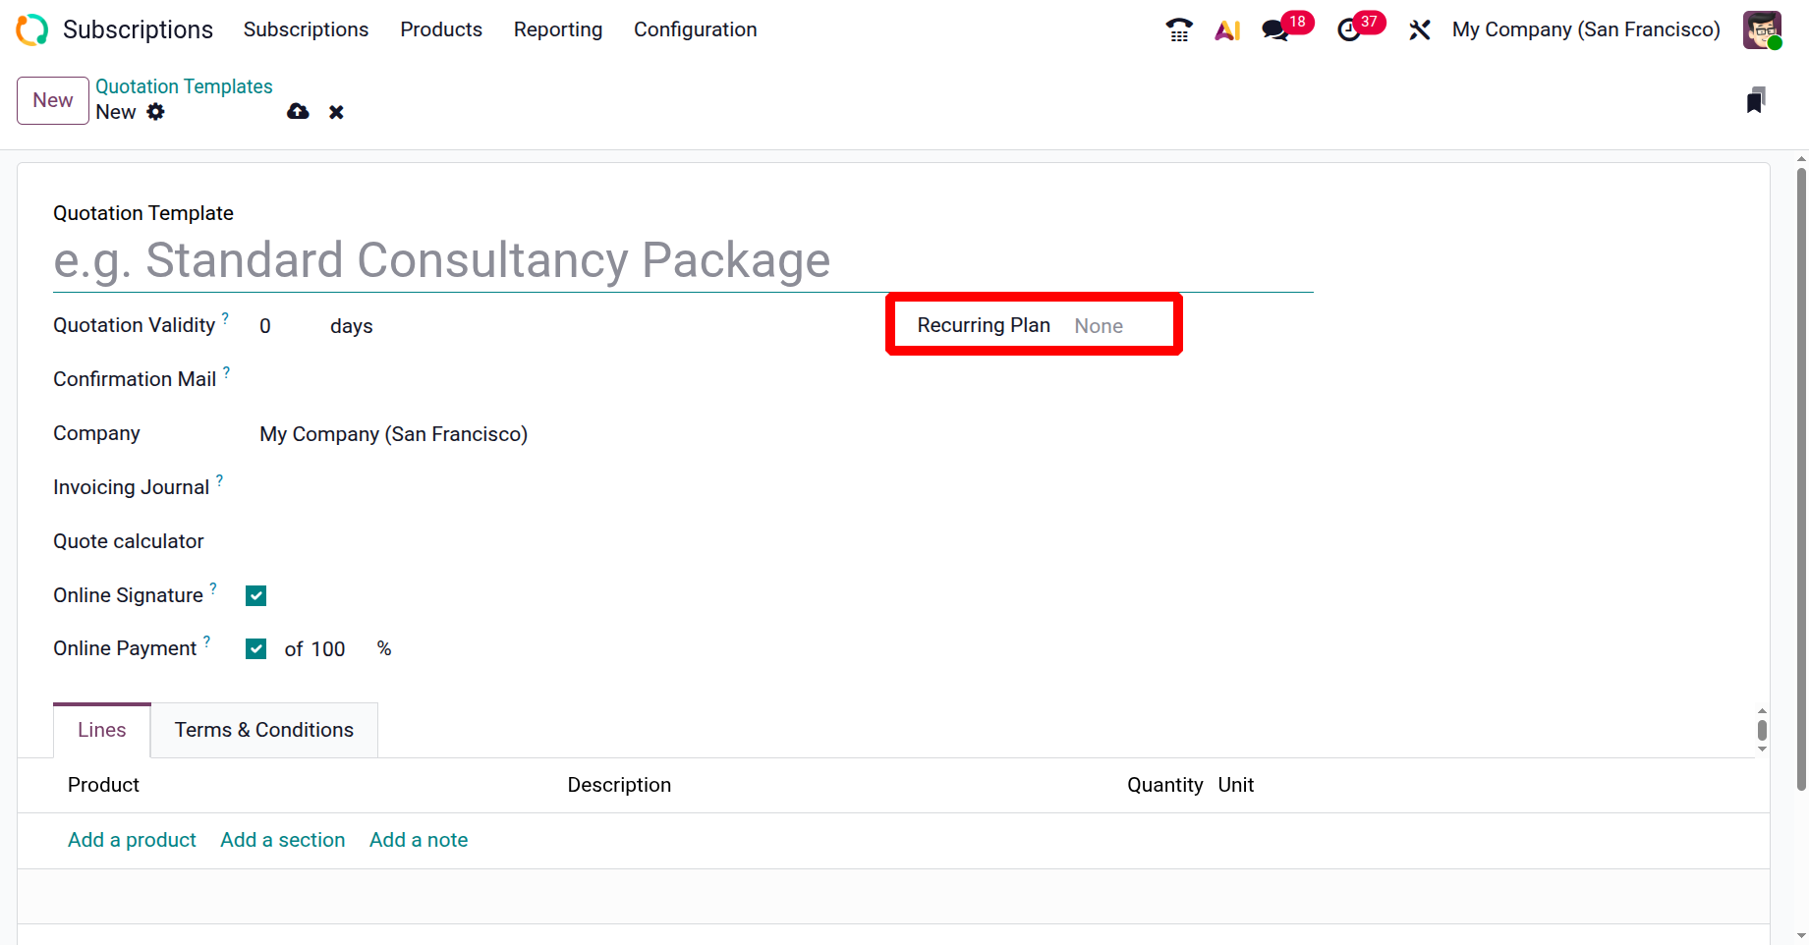Click the New button
Viewport: 1809px width, 945px height.
point(53,100)
